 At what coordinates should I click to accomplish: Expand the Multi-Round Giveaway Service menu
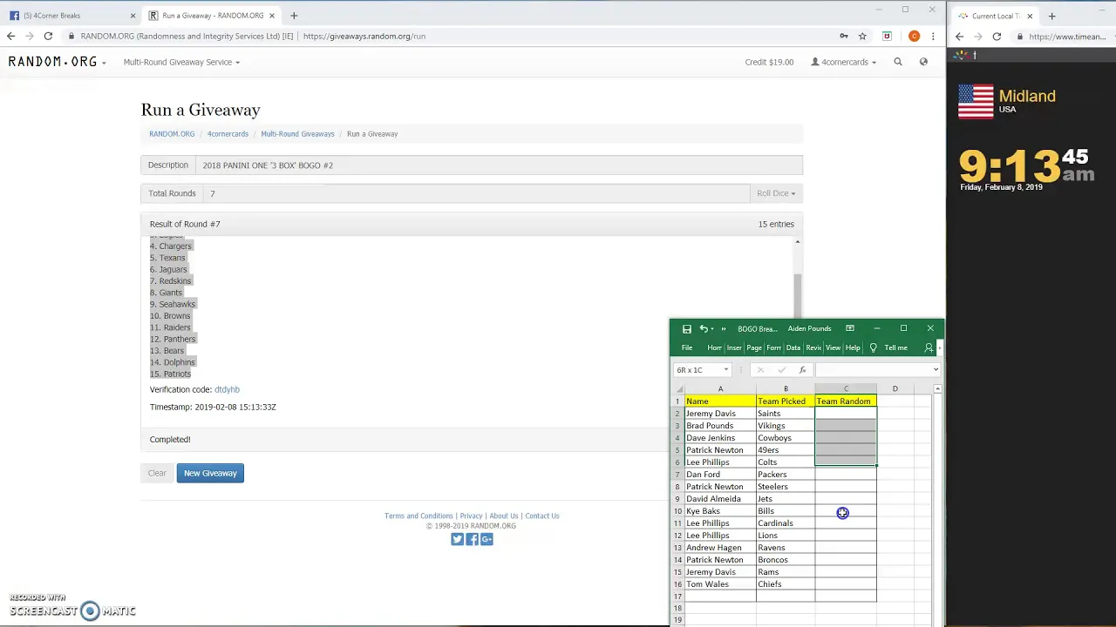coord(181,62)
